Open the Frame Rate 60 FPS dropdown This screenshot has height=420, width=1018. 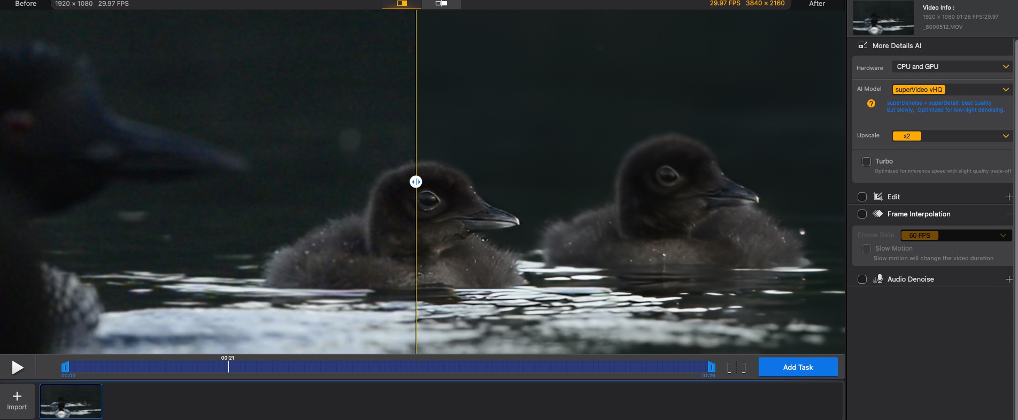(x=956, y=236)
